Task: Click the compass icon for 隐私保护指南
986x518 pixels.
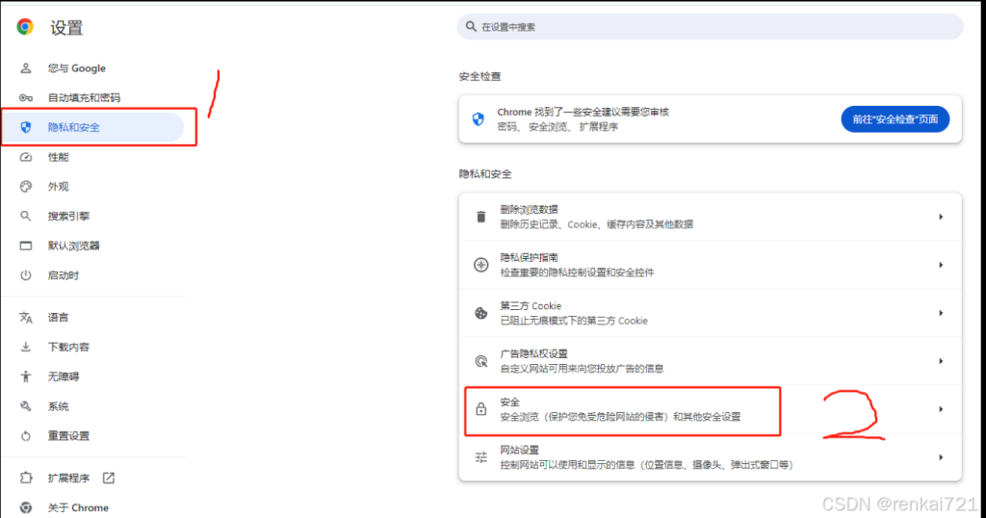Action: click(x=481, y=265)
